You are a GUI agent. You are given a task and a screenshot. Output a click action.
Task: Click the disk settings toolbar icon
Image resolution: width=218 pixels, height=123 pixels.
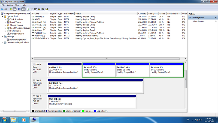click(47, 9)
